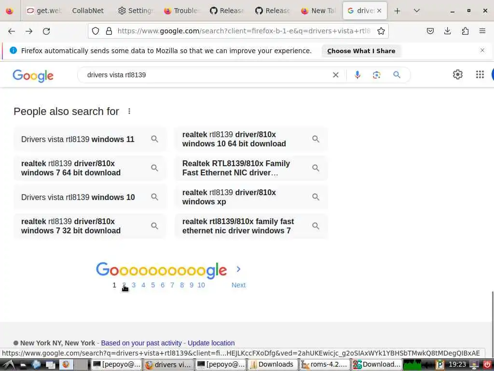
Task: Open the tracking protection shield icon
Action: point(96,31)
